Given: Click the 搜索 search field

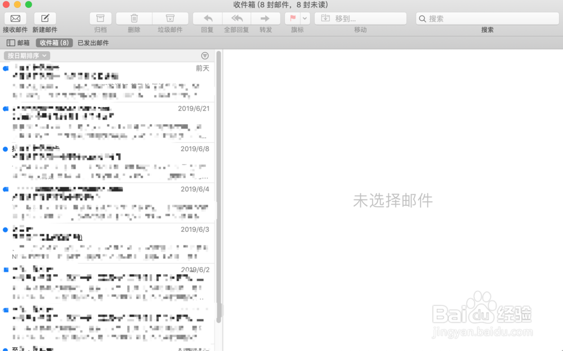Looking at the screenshot, I should click(x=487, y=19).
